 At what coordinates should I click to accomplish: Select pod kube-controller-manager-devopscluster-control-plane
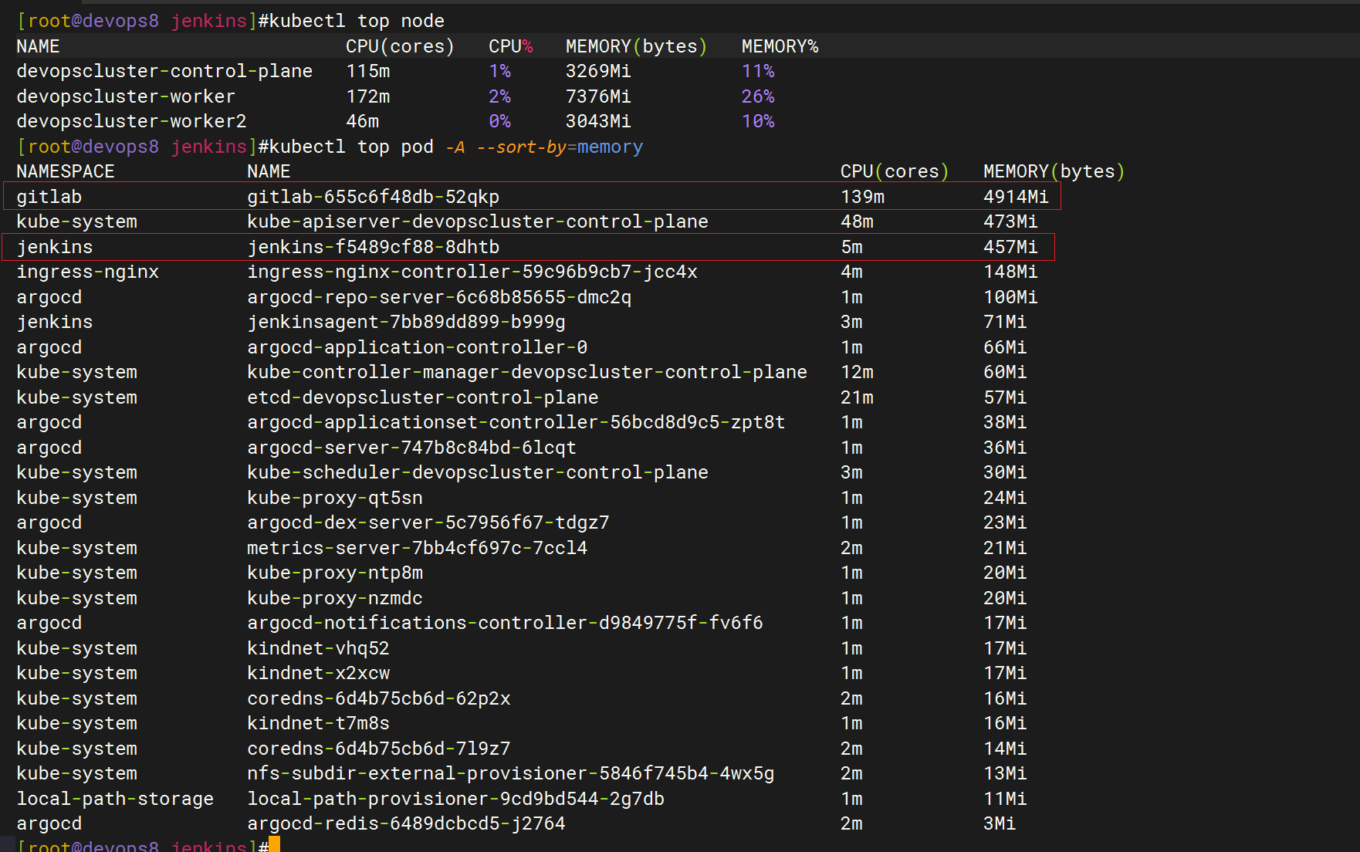[527, 372]
